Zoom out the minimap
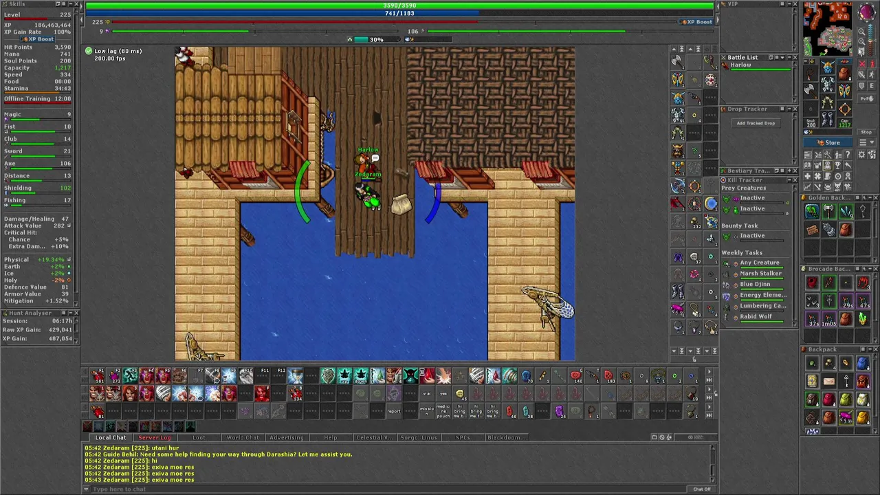The image size is (880, 495). click(861, 32)
